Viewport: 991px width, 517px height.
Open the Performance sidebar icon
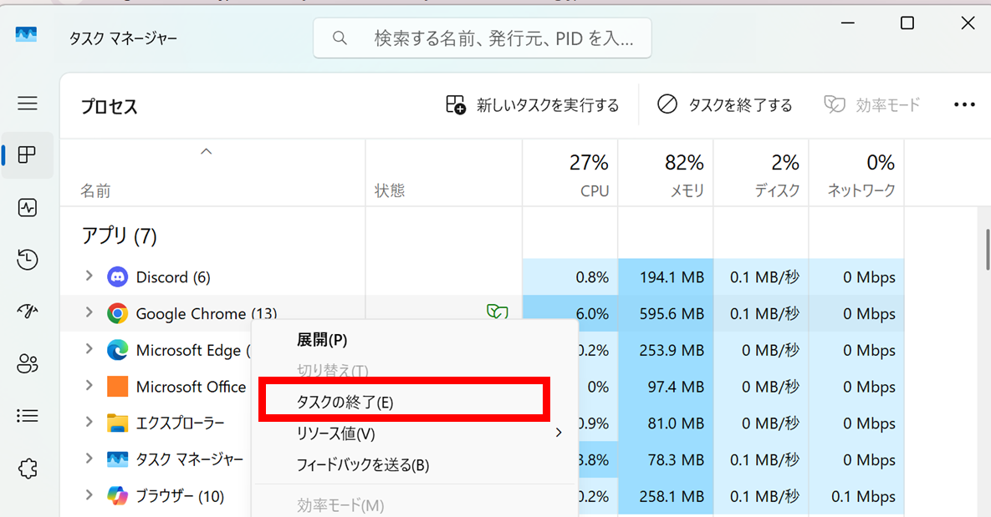(27, 208)
